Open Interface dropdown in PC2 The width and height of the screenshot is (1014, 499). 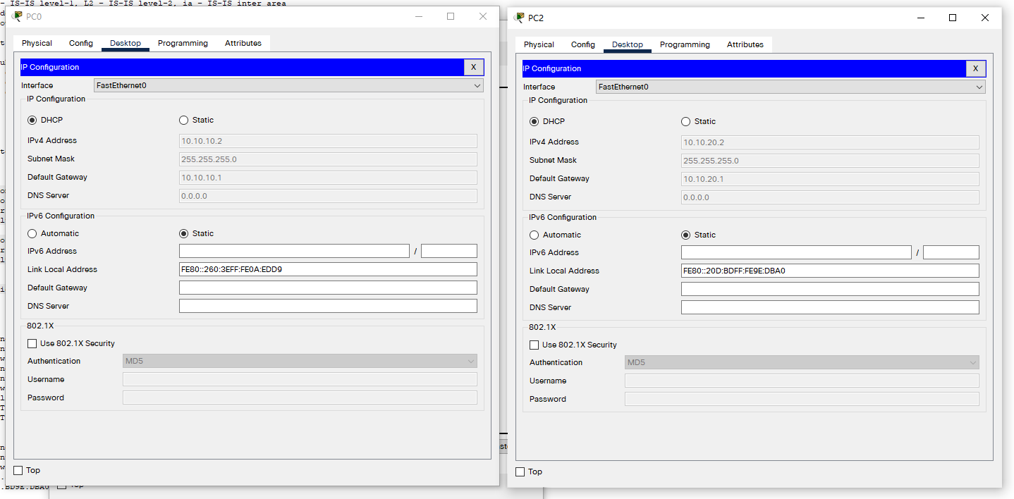(790, 87)
